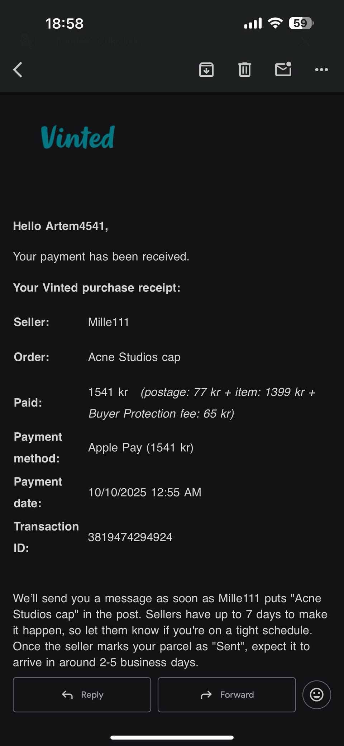This screenshot has width=344, height=746.
Task: Select the transaction ID number 3819474294924
Action: 130,537
